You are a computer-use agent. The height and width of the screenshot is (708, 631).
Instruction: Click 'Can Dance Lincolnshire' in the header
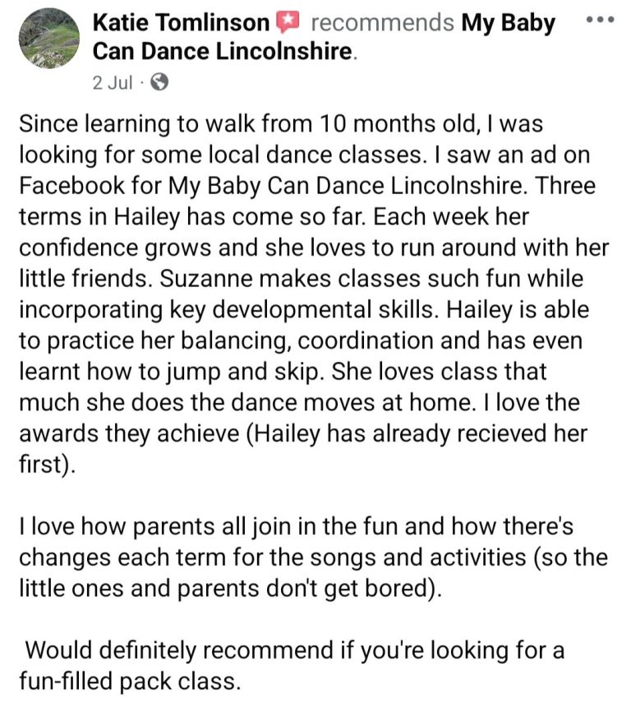(223, 51)
